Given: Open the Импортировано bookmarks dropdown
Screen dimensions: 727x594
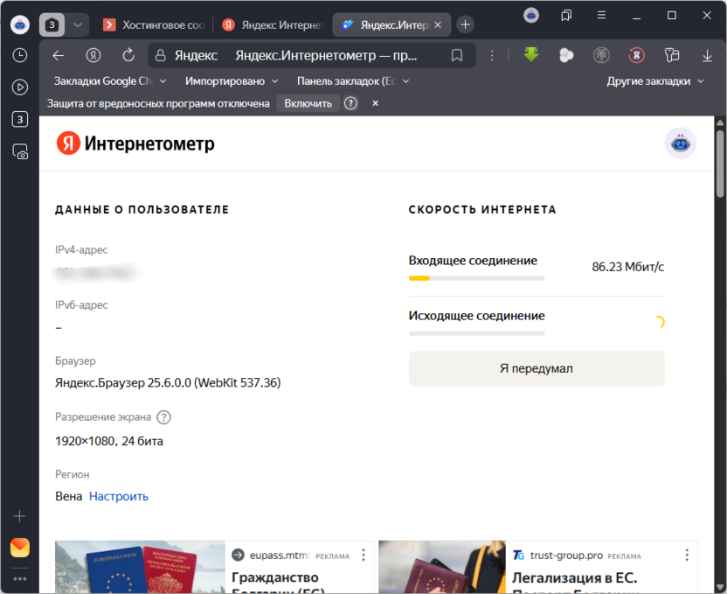Looking at the screenshot, I should 228,80.
